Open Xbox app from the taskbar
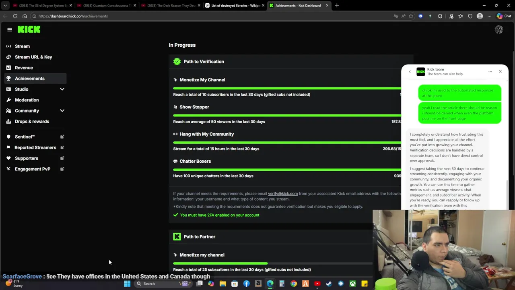515x290 pixels. click(x=352, y=284)
